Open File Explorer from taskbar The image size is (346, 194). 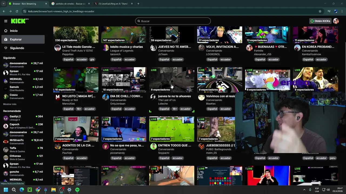[x=54, y=190]
